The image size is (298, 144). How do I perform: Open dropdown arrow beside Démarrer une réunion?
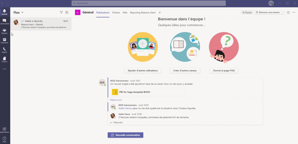[x=283, y=12]
